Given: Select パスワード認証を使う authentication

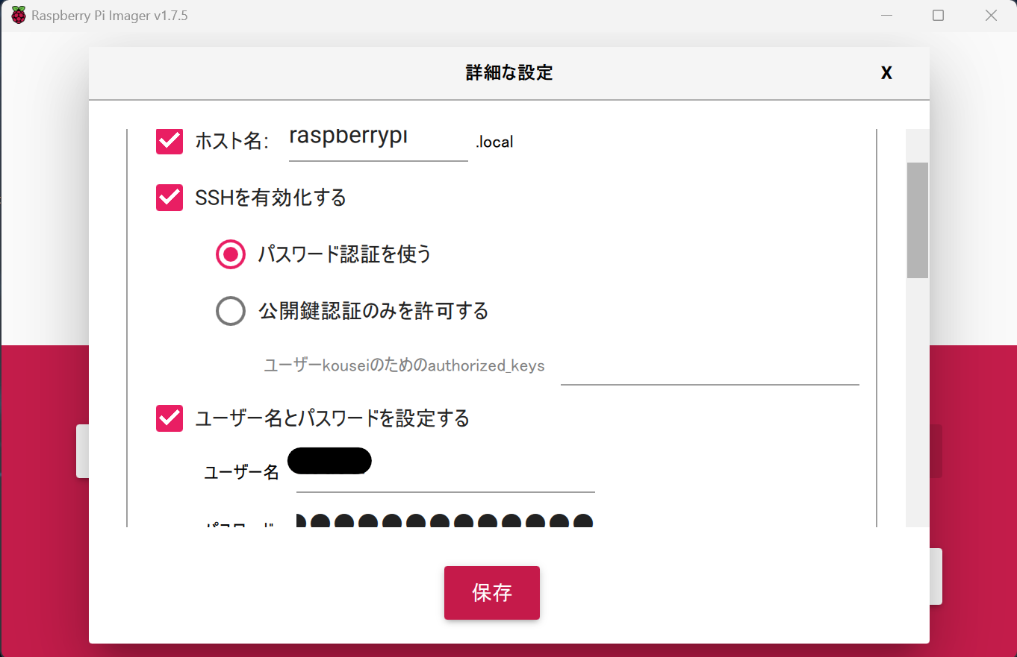Looking at the screenshot, I should tap(231, 254).
